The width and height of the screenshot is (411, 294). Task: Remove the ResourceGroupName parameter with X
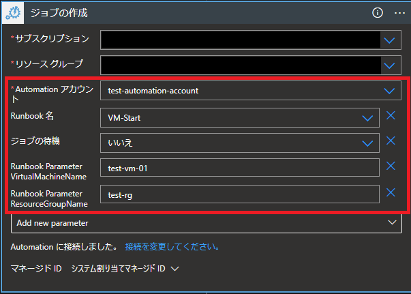pos(391,192)
